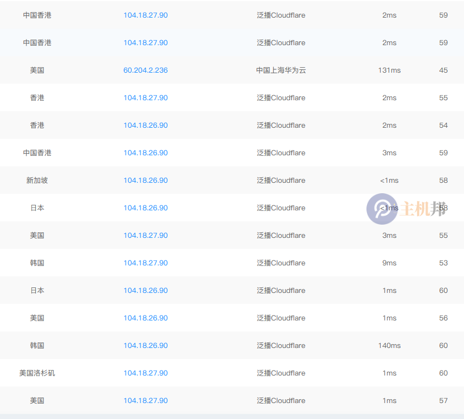Select the 3ms value in the 中国香港 row

pos(389,153)
